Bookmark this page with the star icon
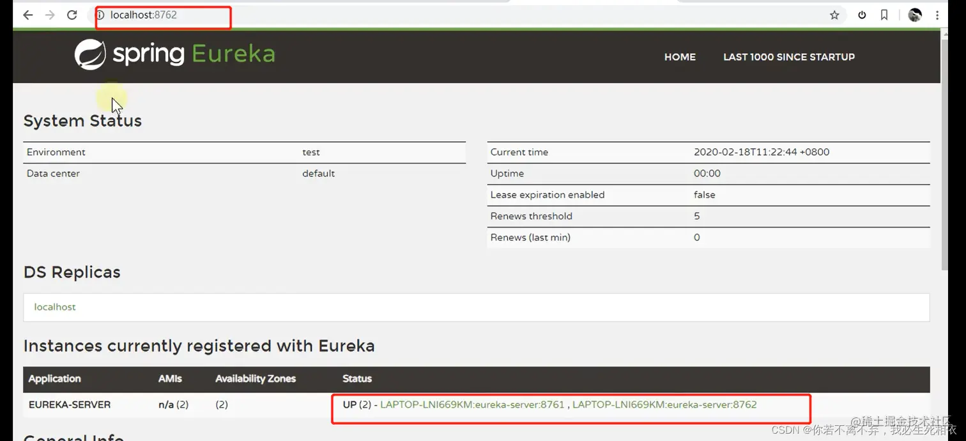 click(x=834, y=15)
